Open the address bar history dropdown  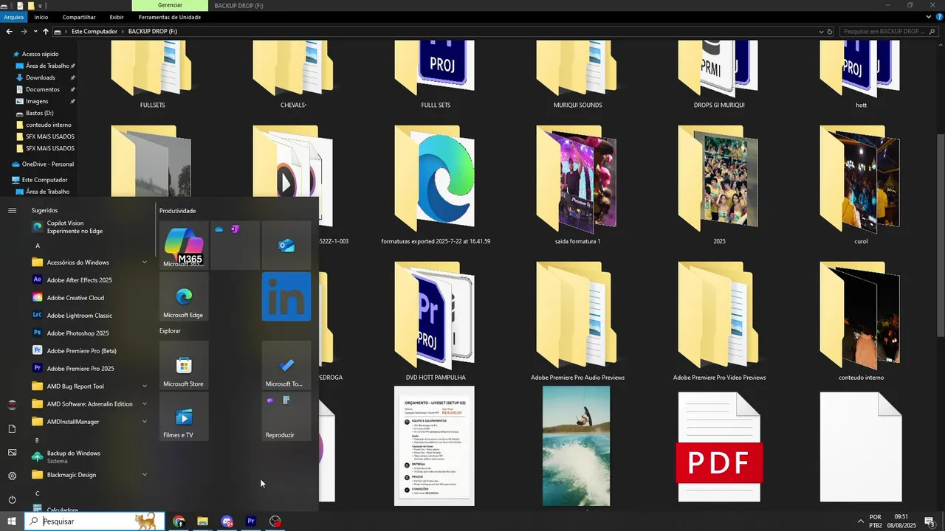click(x=821, y=32)
